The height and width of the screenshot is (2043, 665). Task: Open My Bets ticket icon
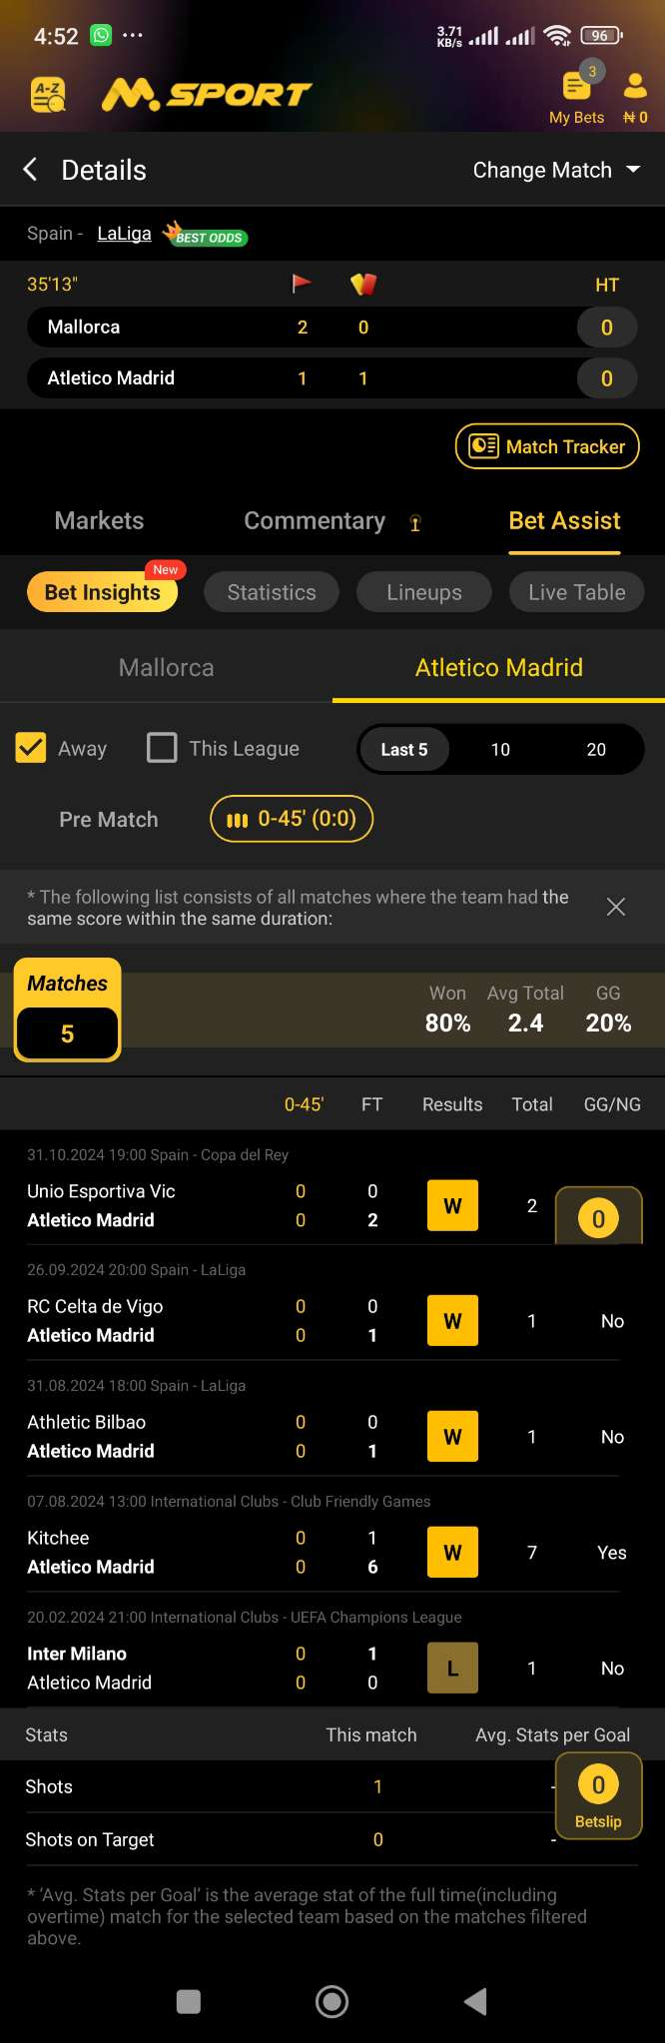pyautogui.click(x=576, y=90)
